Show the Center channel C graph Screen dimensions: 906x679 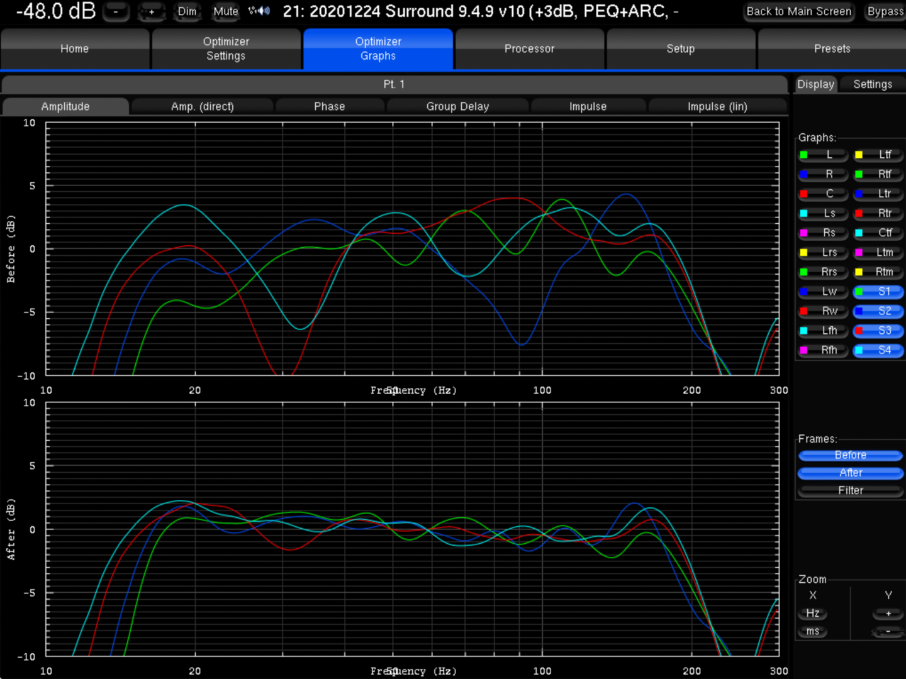pyautogui.click(x=823, y=194)
